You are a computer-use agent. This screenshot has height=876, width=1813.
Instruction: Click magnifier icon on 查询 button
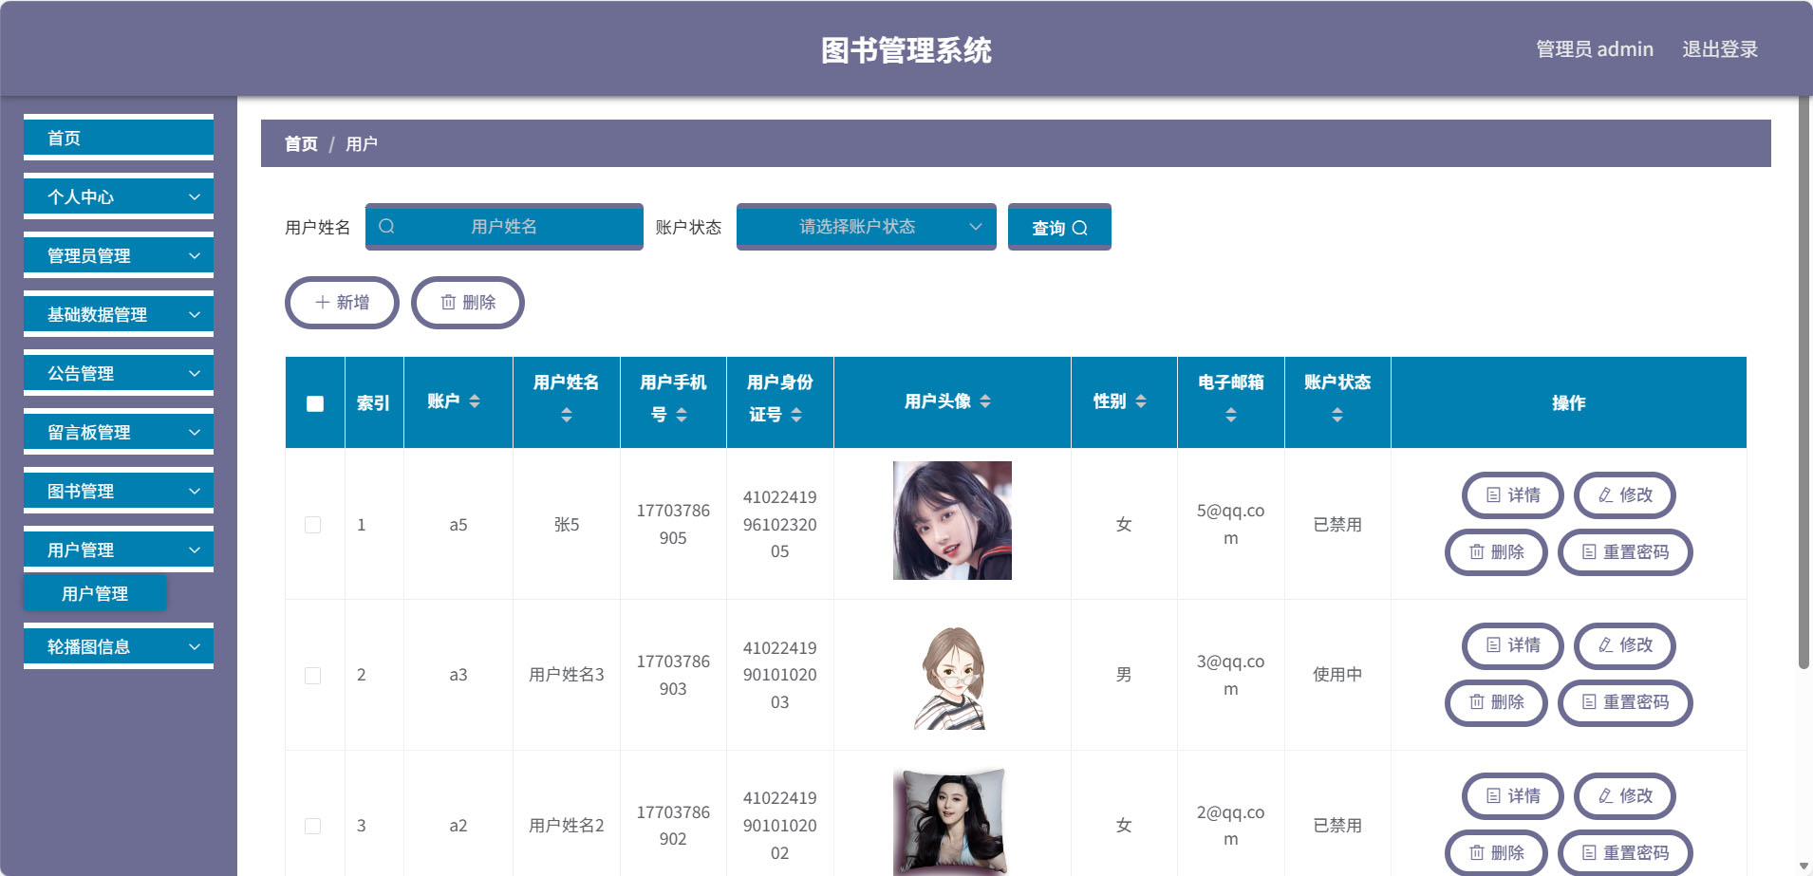pyautogui.click(x=1080, y=228)
